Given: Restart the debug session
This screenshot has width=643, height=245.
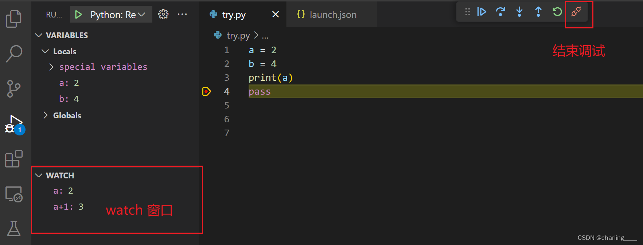Looking at the screenshot, I should point(557,12).
